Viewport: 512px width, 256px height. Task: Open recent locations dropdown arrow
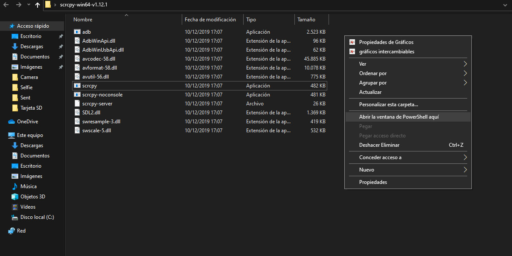[x=29, y=5]
